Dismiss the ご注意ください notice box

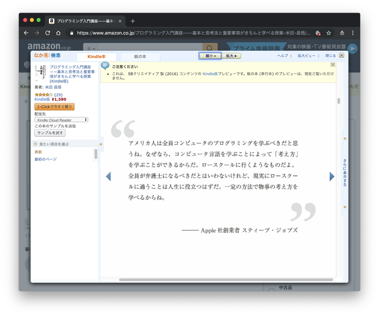[333, 64]
